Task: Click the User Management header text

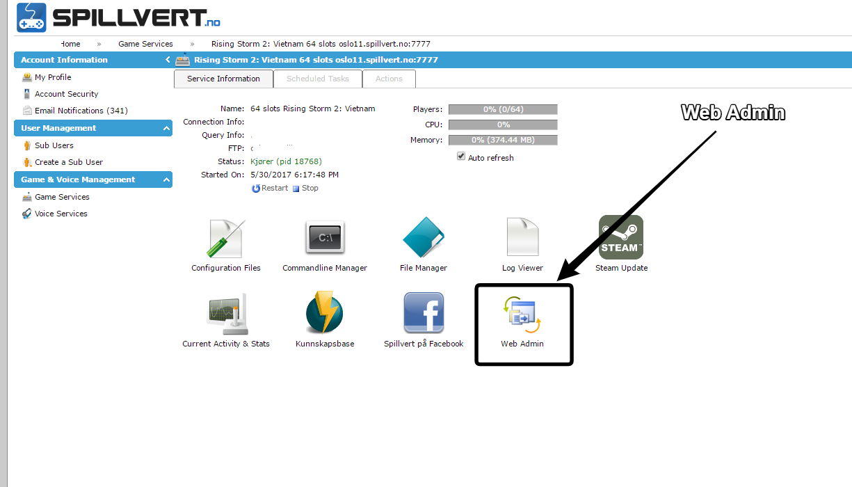Action: (58, 128)
